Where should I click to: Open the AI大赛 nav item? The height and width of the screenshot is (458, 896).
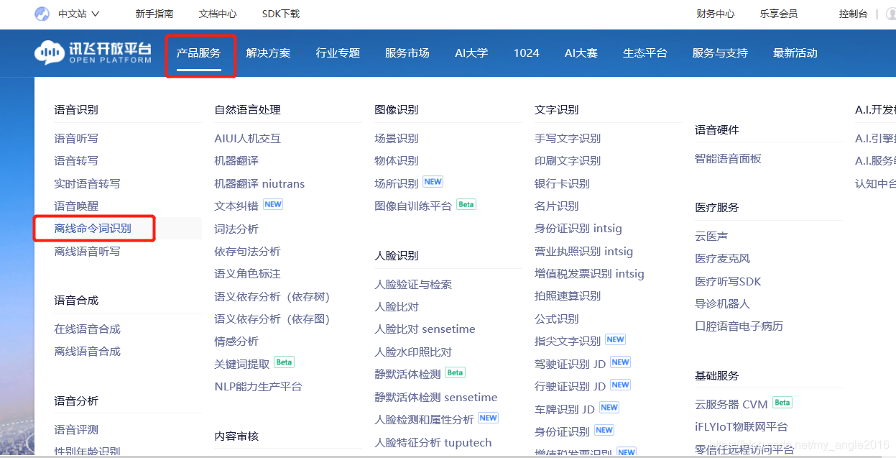(581, 52)
